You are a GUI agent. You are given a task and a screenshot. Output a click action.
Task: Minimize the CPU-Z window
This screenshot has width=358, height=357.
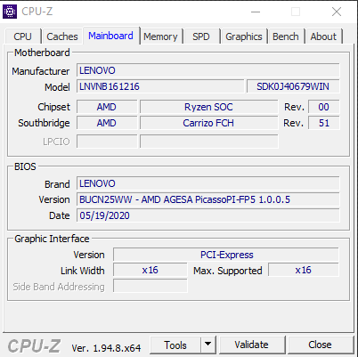tap(256, 12)
